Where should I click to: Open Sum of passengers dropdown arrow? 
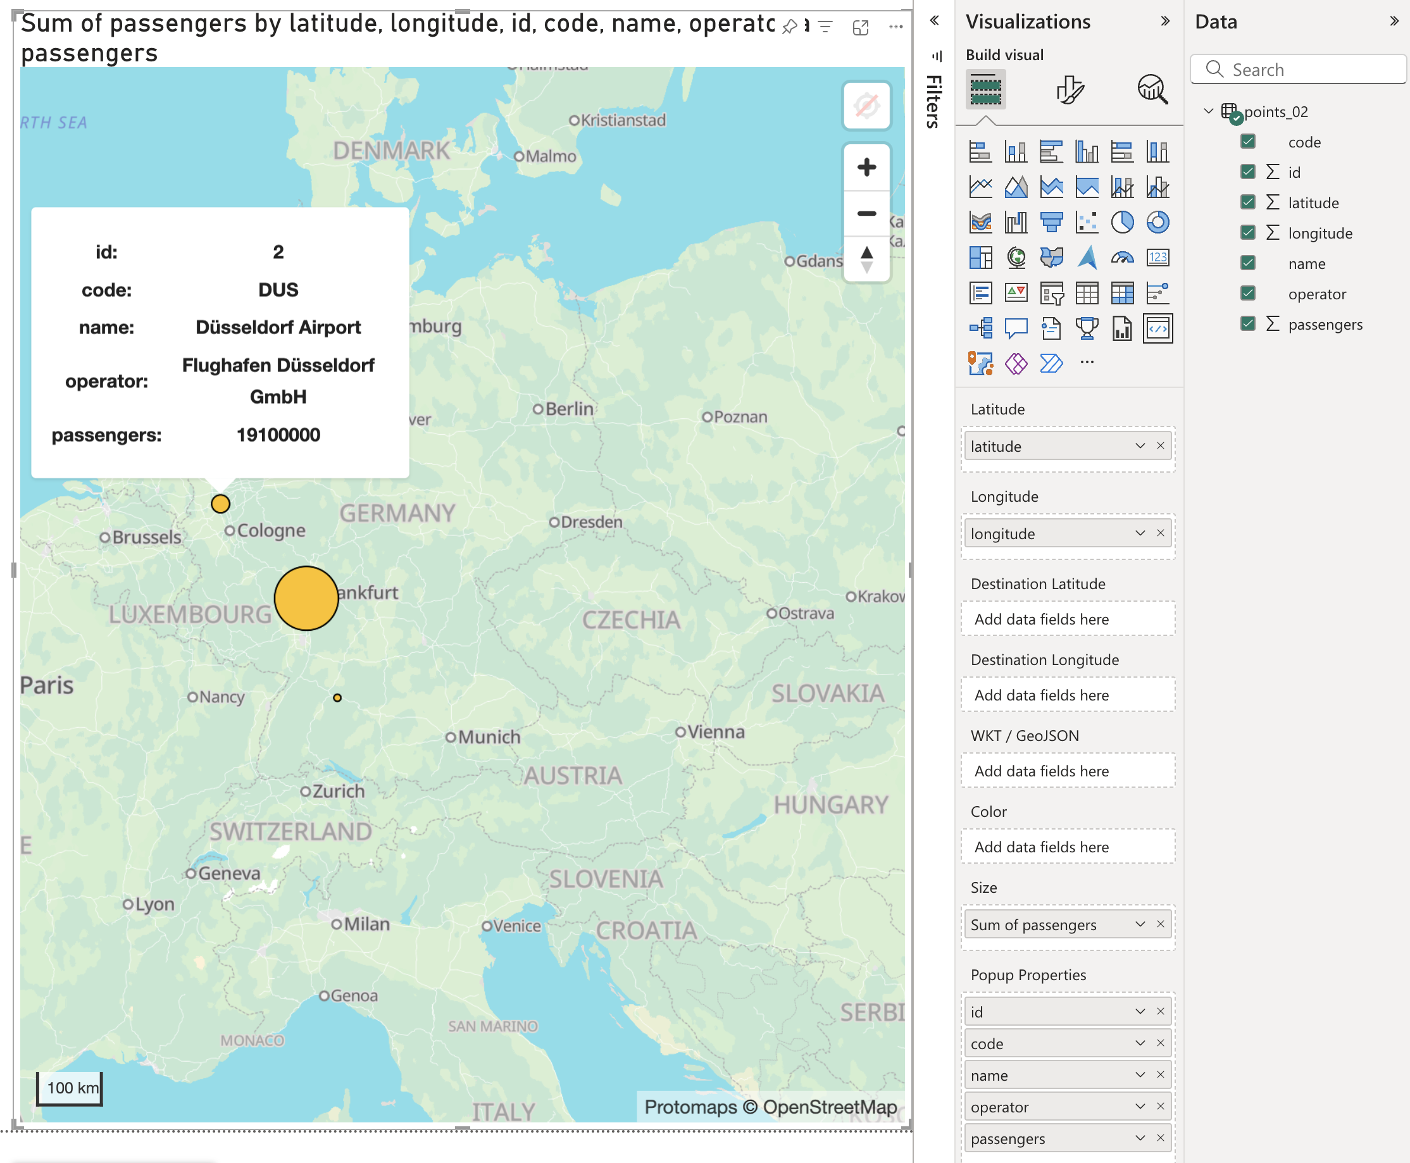[x=1139, y=924]
